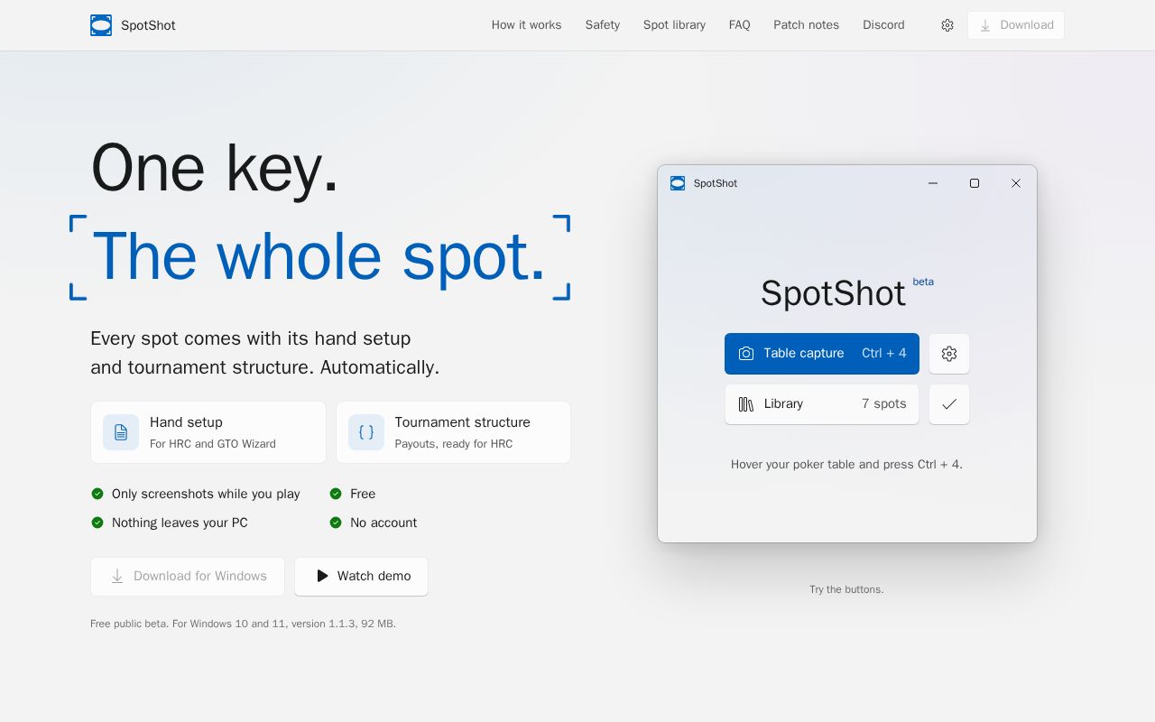Open Spot library from navigation
This screenshot has width=1155, height=722.
[x=674, y=25]
